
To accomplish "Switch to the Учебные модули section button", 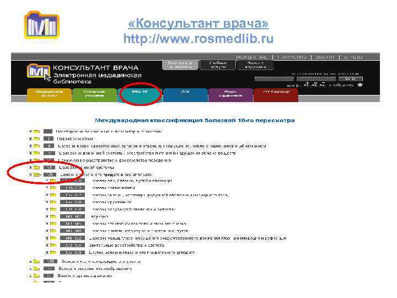I will 218,65.
